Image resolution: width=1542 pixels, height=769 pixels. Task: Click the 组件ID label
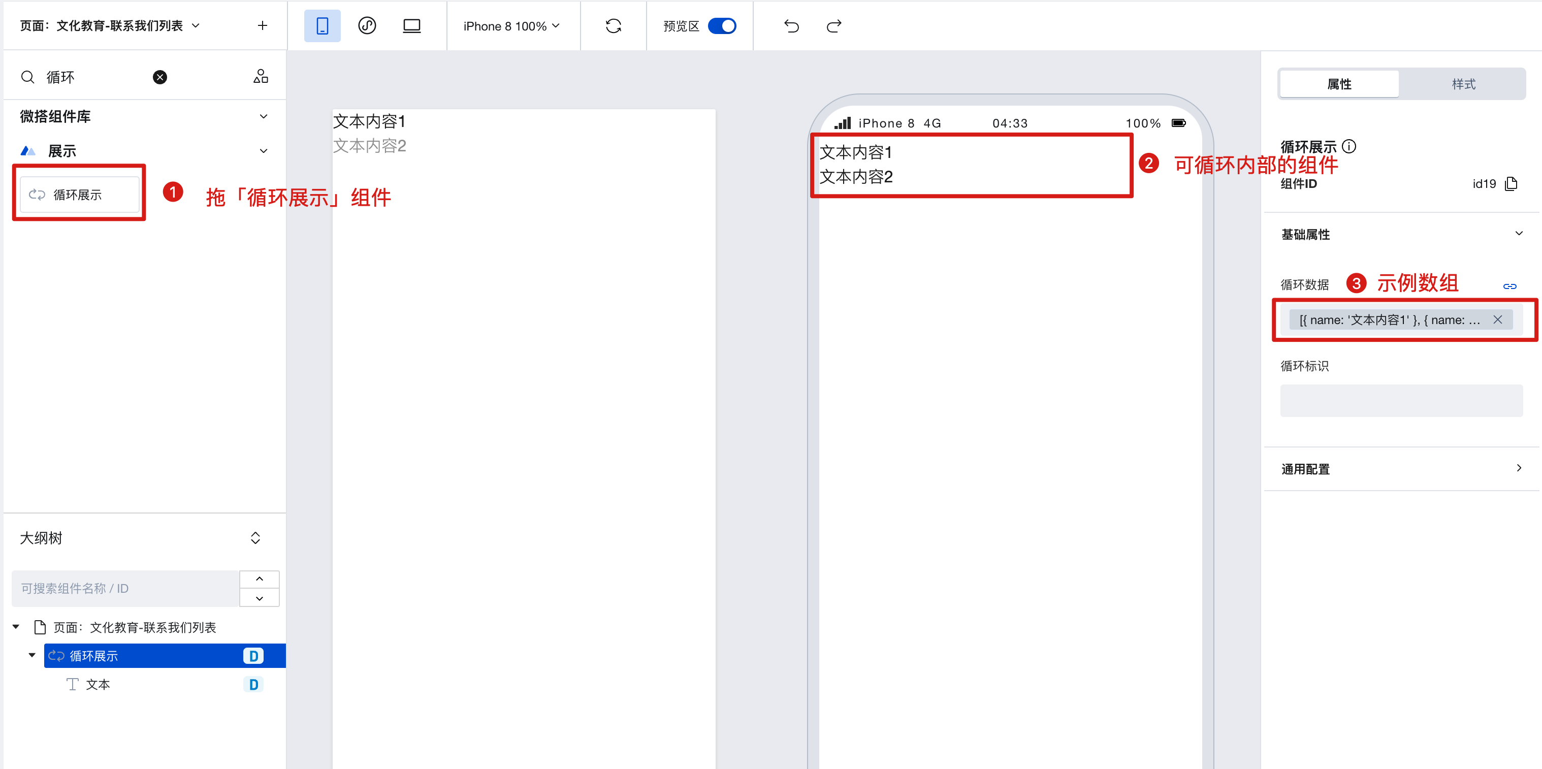(1298, 184)
